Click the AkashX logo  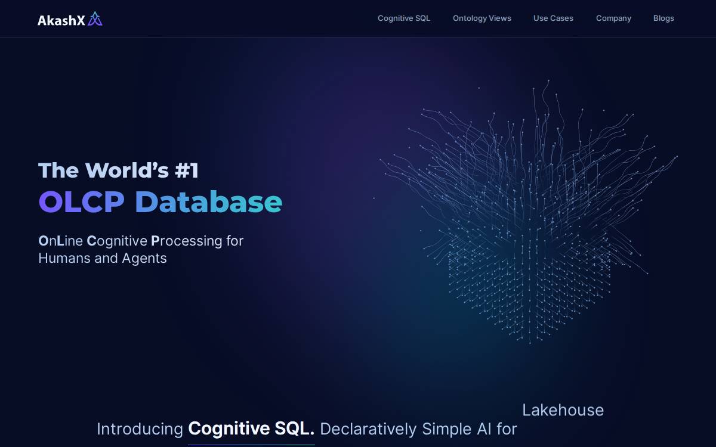click(70, 19)
